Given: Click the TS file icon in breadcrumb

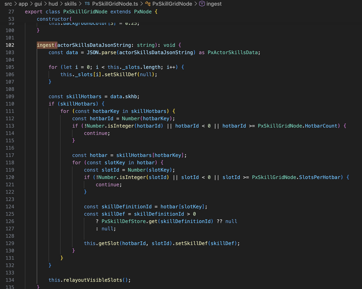Looking at the screenshot, I should (87, 4).
